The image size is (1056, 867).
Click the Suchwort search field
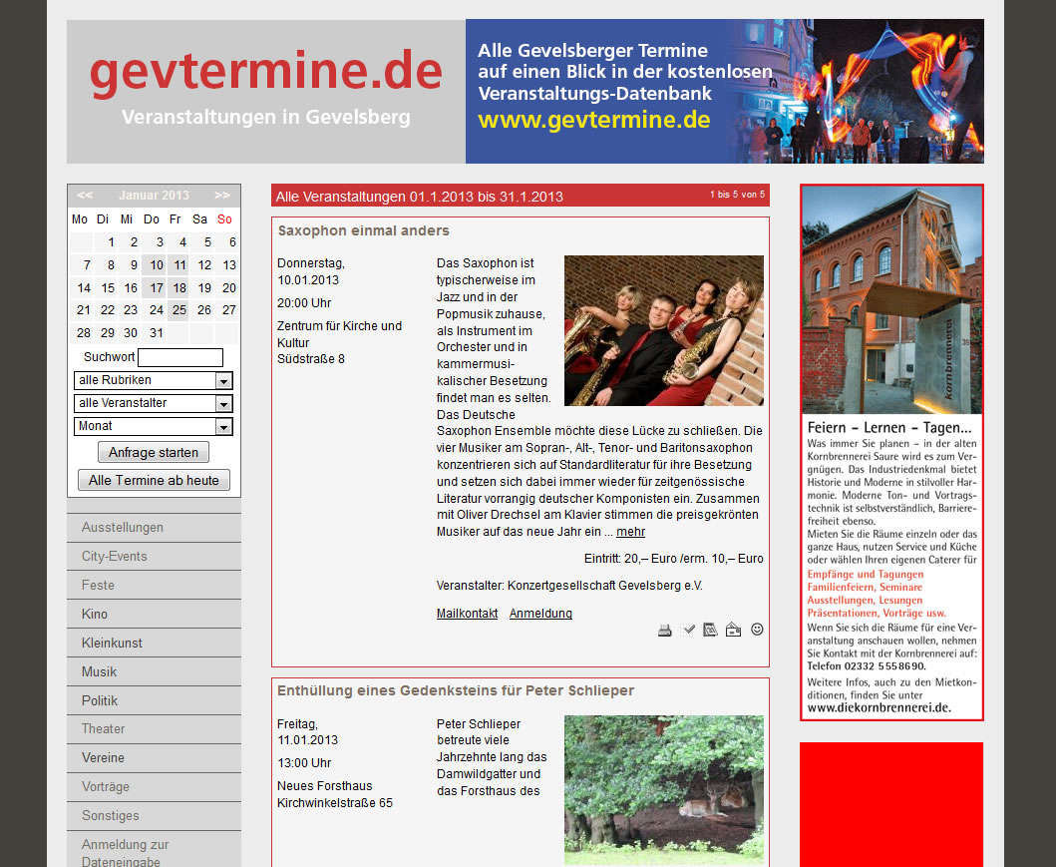pos(179,358)
